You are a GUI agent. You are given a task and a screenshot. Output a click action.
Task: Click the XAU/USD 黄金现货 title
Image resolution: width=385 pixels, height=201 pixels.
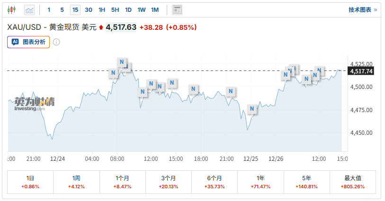tap(51, 27)
